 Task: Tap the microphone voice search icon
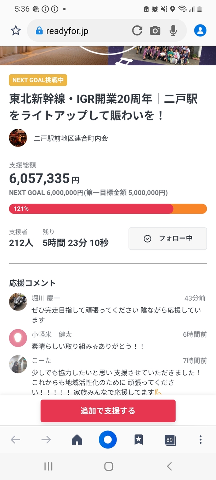point(173,31)
